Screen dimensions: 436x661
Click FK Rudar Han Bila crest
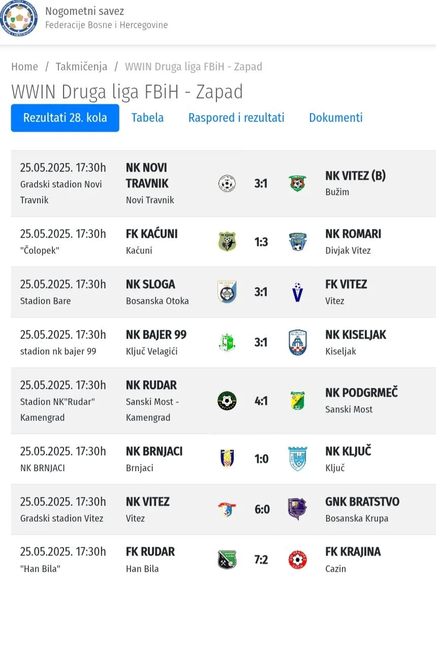click(227, 560)
